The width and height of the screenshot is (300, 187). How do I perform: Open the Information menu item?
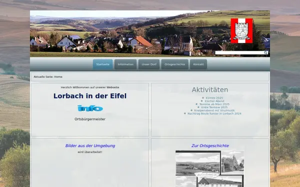pos(125,64)
